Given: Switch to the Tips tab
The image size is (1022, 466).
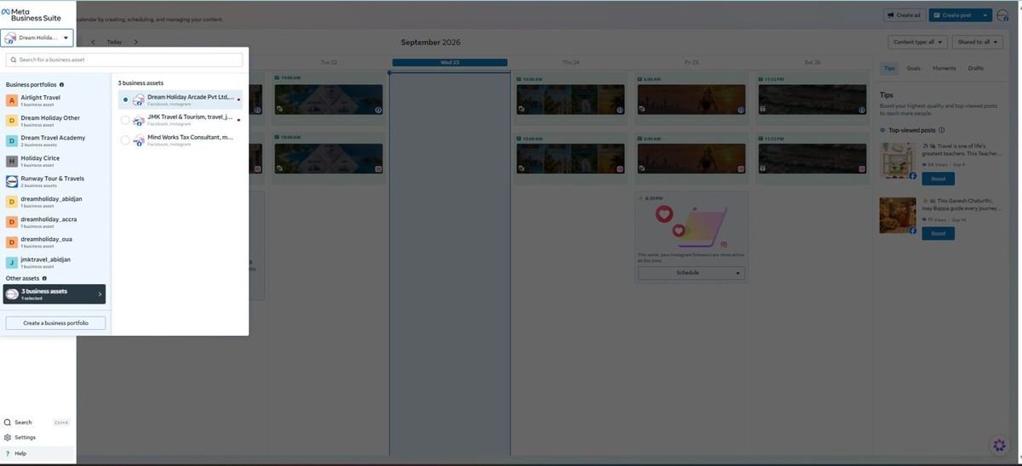Looking at the screenshot, I should click(x=889, y=68).
